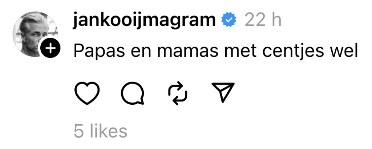Click the 22 h timestamp
Viewport: 372px width, 149px height.
coord(263,20)
